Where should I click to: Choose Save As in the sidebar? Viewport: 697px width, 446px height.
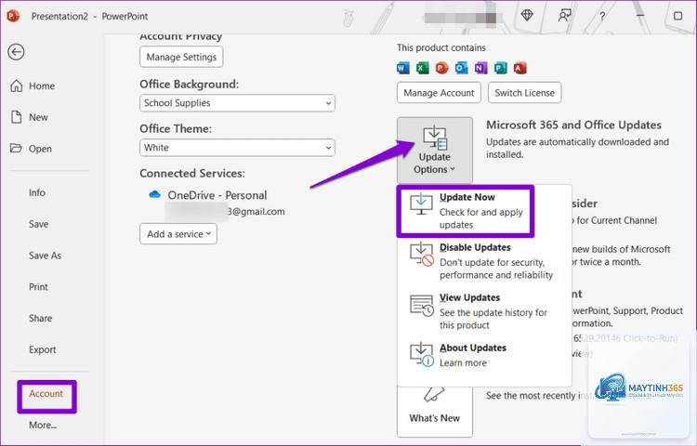[45, 256]
